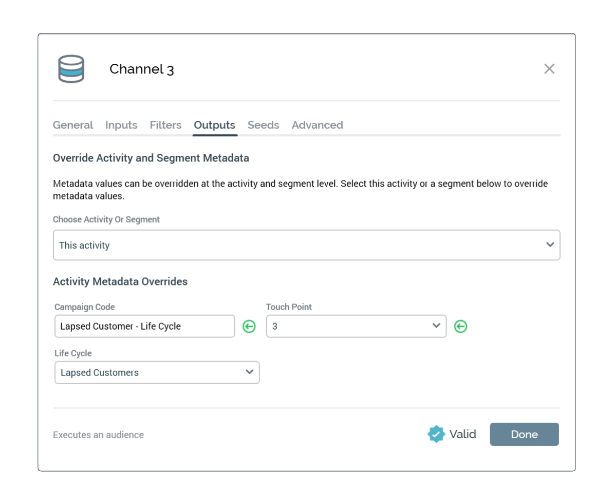
Task: Expand the Life Cycle dropdown
Action: 157,372
